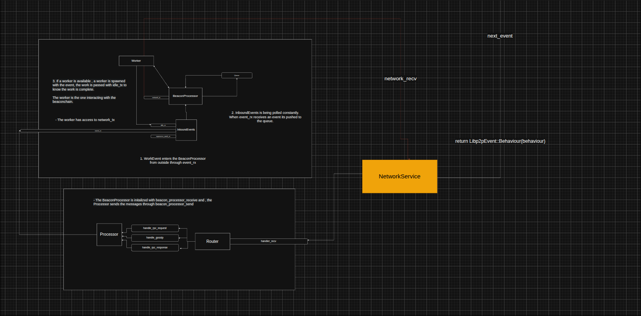Viewport: 641px width, 316px height.
Task: Click the InboundEvents box
Action: click(x=186, y=130)
